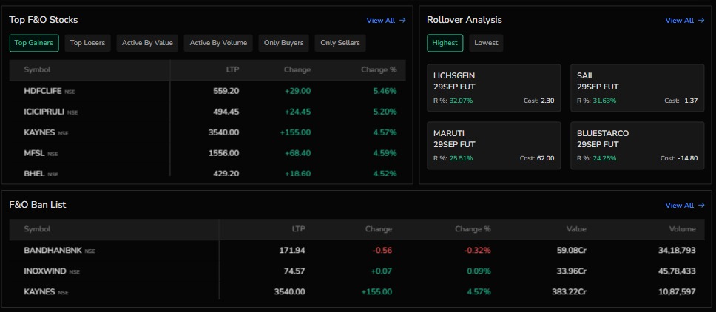The image size is (716, 312).
Task: Sort Ban List by Change % header
Action: (x=473, y=229)
